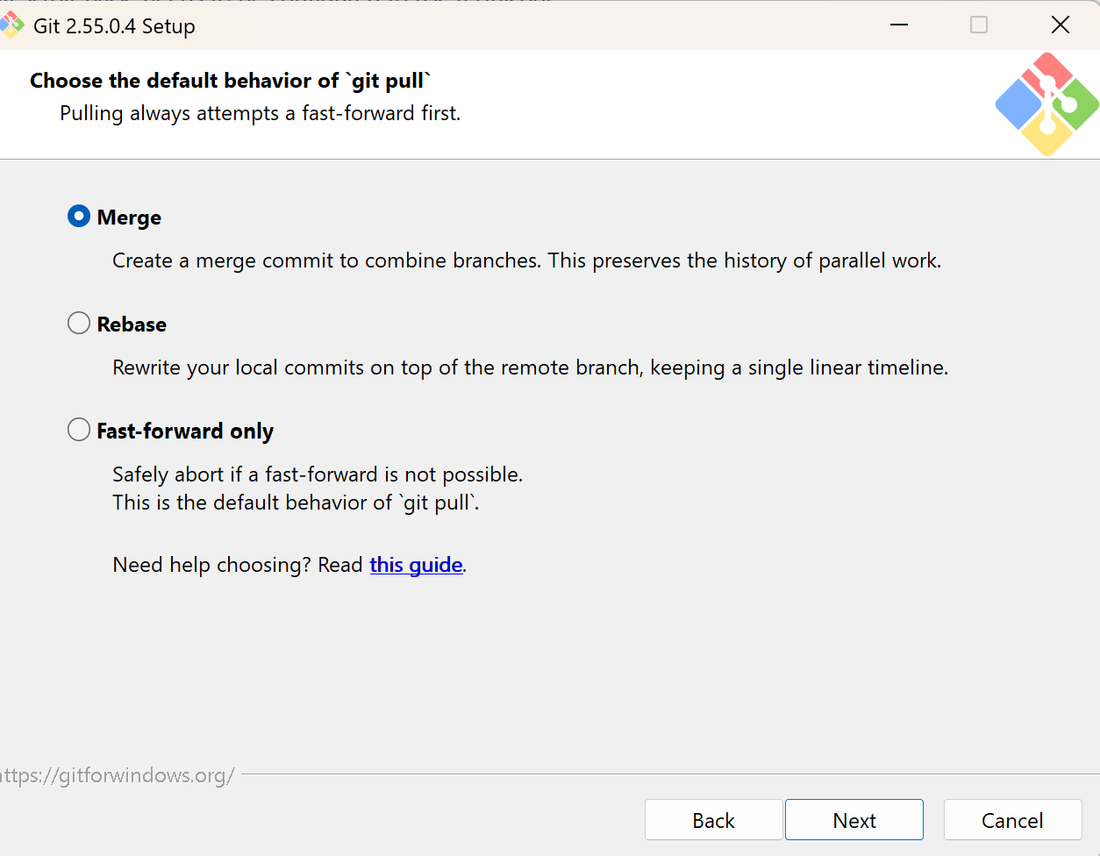This screenshot has height=856, width=1100.
Task: Click the large Git logo in the header
Action: (x=1046, y=105)
